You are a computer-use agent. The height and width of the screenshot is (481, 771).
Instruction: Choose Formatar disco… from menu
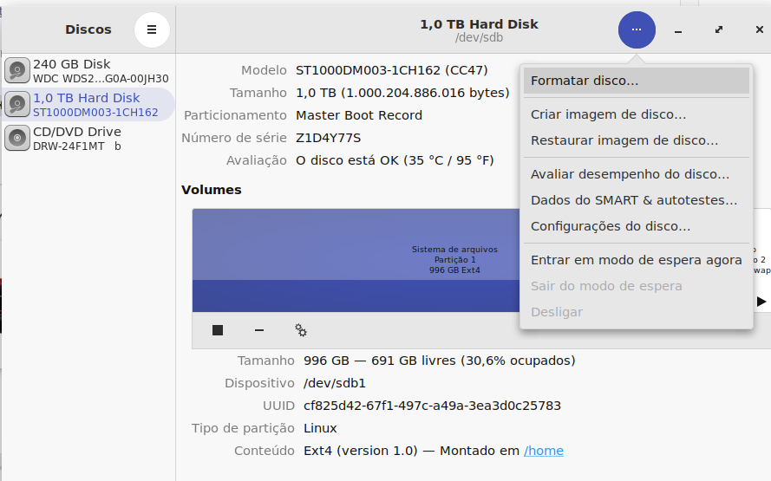tap(637, 81)
